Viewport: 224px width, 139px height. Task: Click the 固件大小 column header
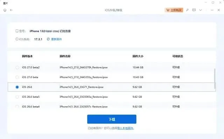tap(138, 56)
